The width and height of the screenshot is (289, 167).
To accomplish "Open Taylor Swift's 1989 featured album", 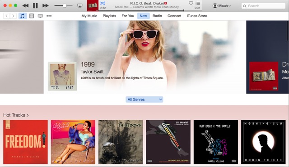I will 62,76.
